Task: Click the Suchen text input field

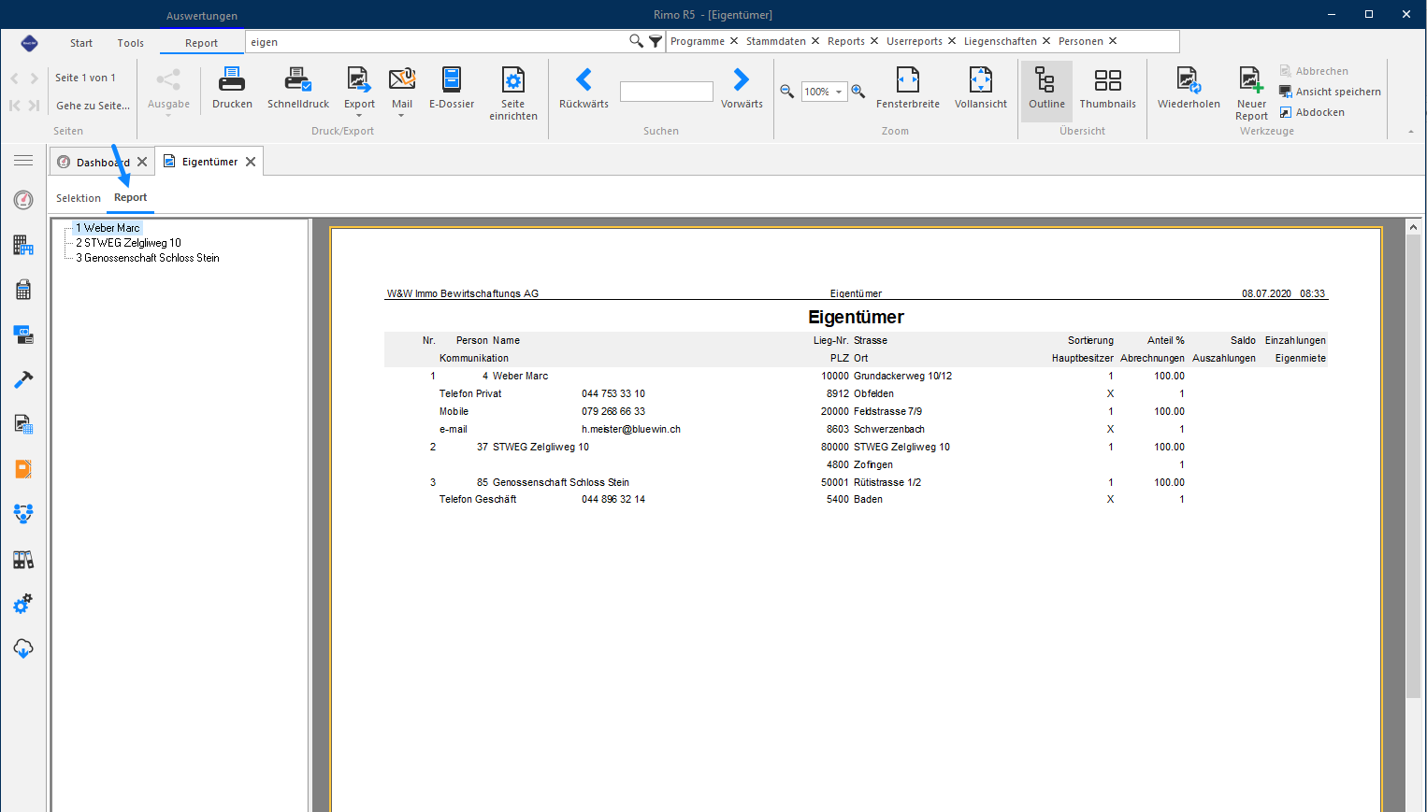Action: [667, 92]
